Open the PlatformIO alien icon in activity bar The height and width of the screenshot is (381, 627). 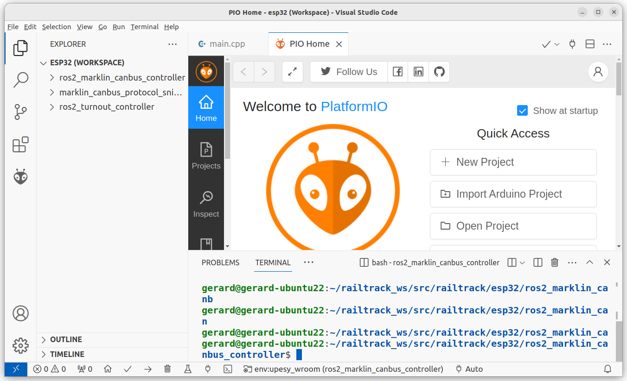(x=20, y=177)
